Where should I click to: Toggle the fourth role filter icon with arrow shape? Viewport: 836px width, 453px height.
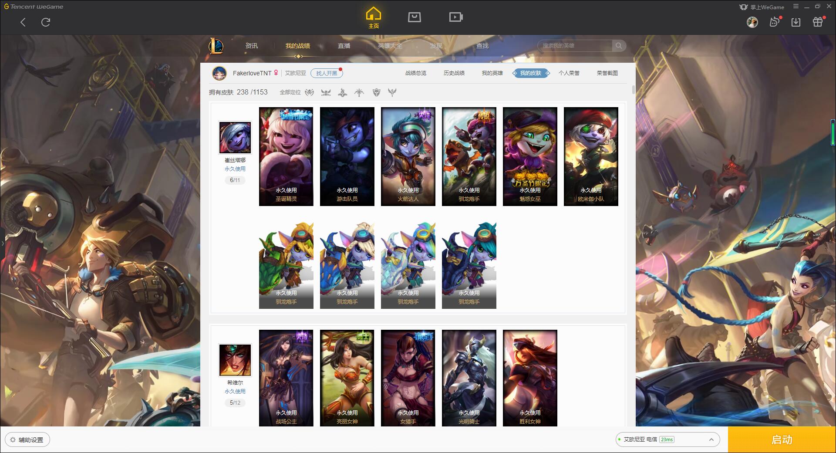359,92
